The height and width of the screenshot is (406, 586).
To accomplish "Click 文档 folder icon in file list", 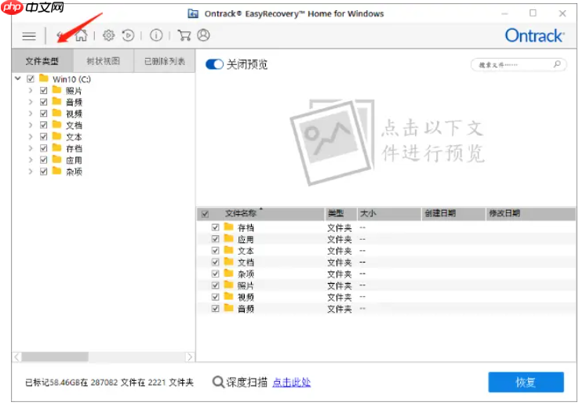I will pyautogui.click(x=228, y=262).
